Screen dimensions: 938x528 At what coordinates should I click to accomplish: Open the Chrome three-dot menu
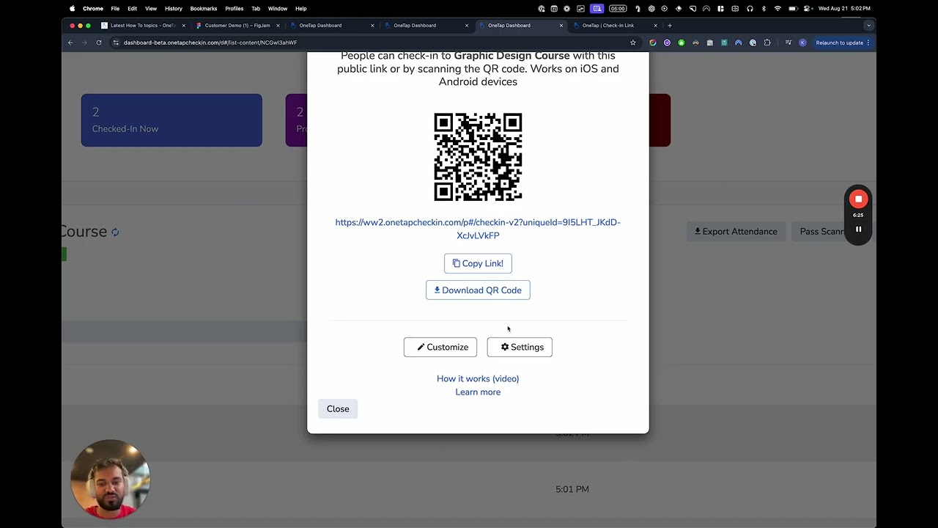[868, 43]
